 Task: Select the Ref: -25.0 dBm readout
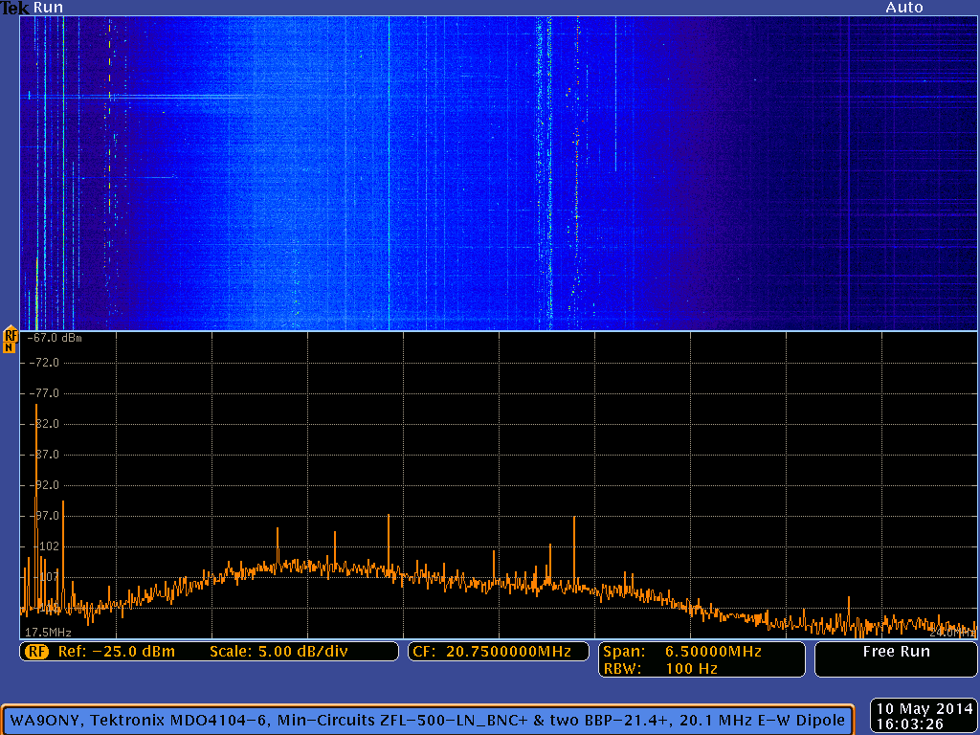[x=116, y=652]
